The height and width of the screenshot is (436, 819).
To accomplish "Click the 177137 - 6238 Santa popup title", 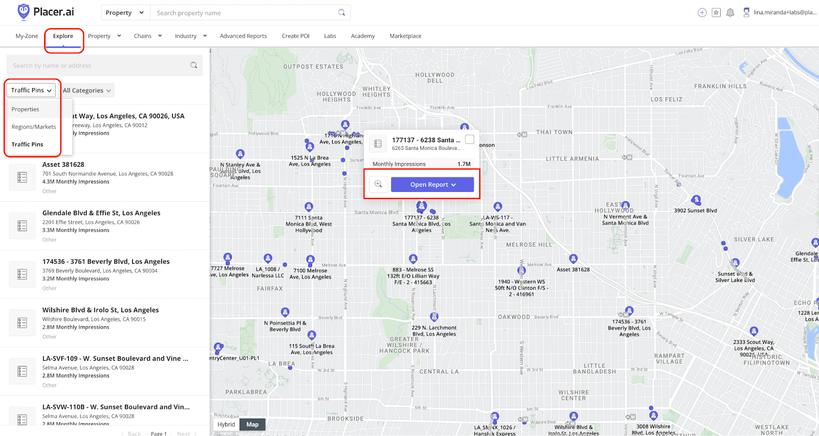I will [426, 140].
